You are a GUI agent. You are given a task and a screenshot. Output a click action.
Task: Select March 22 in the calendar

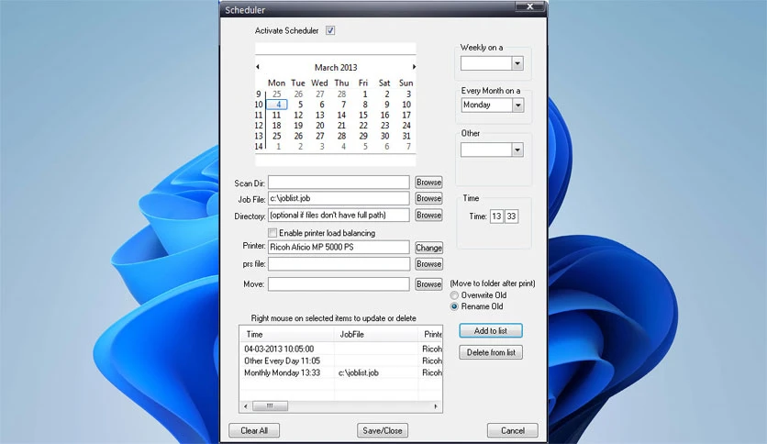(363, 126)
